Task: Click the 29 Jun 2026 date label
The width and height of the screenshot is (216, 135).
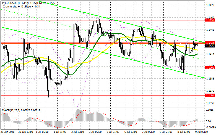Action: pos(8,132)
